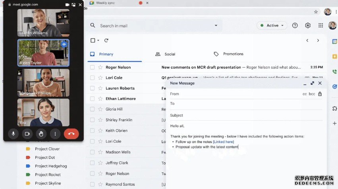Open Gmail support help icon
The width and height of the screenshot is (338, 189).
tap(295, 25)
